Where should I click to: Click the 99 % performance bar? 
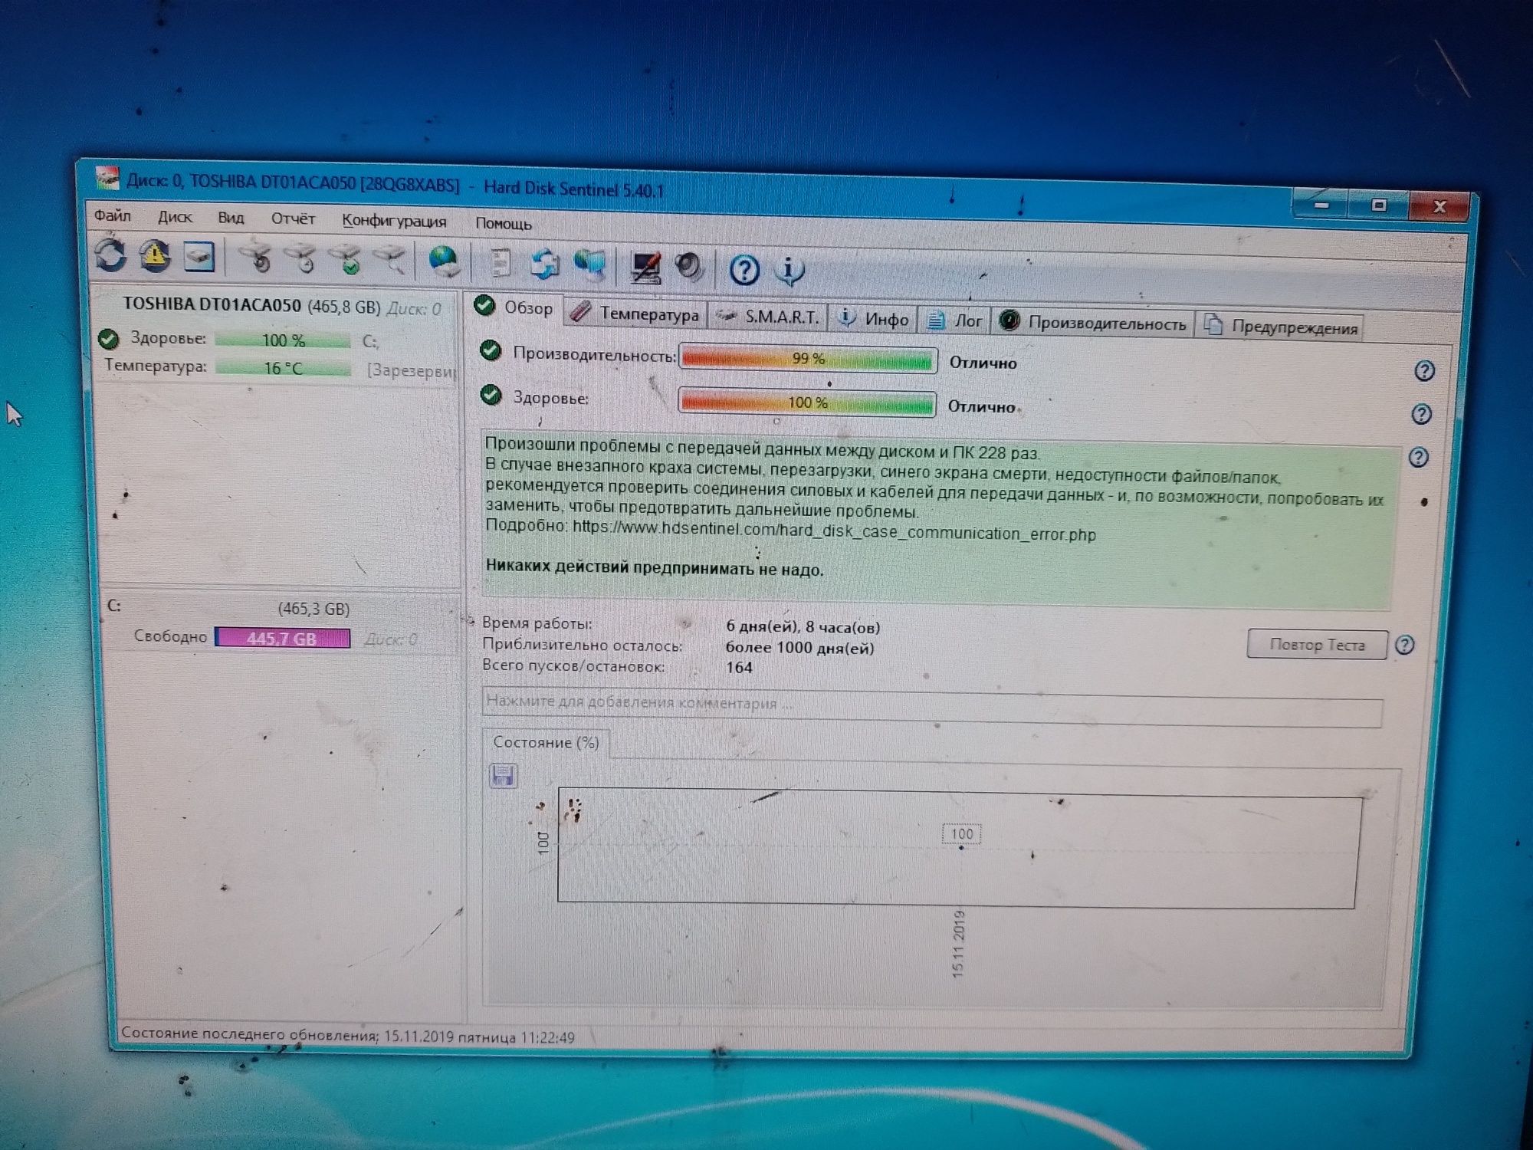tap(808, 360)
